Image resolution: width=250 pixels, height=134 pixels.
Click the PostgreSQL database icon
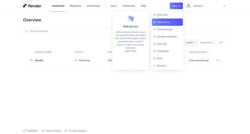[x=154, y=51]
